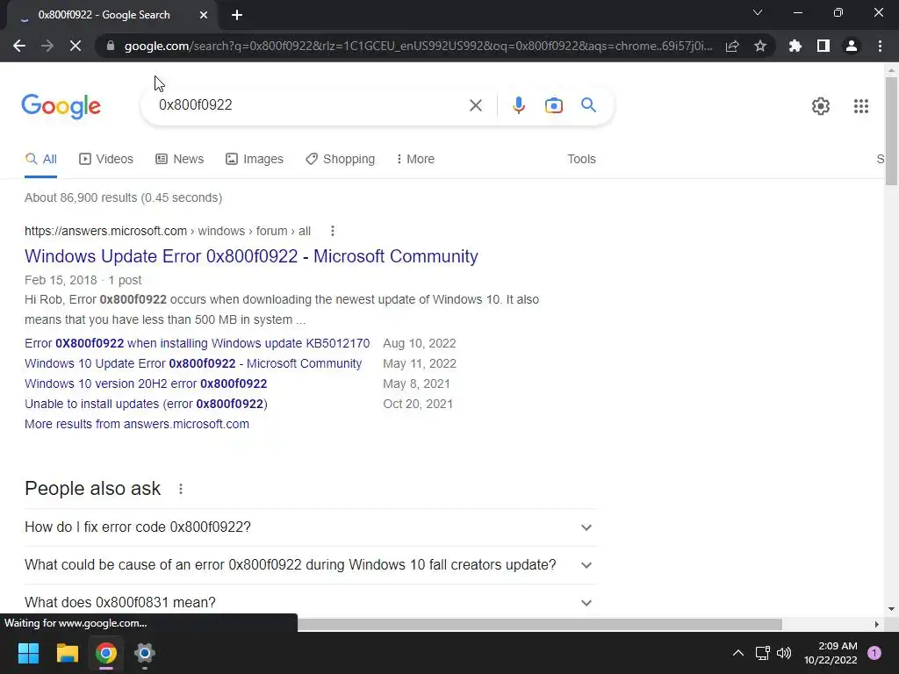Open search Tools

[581, 159]
